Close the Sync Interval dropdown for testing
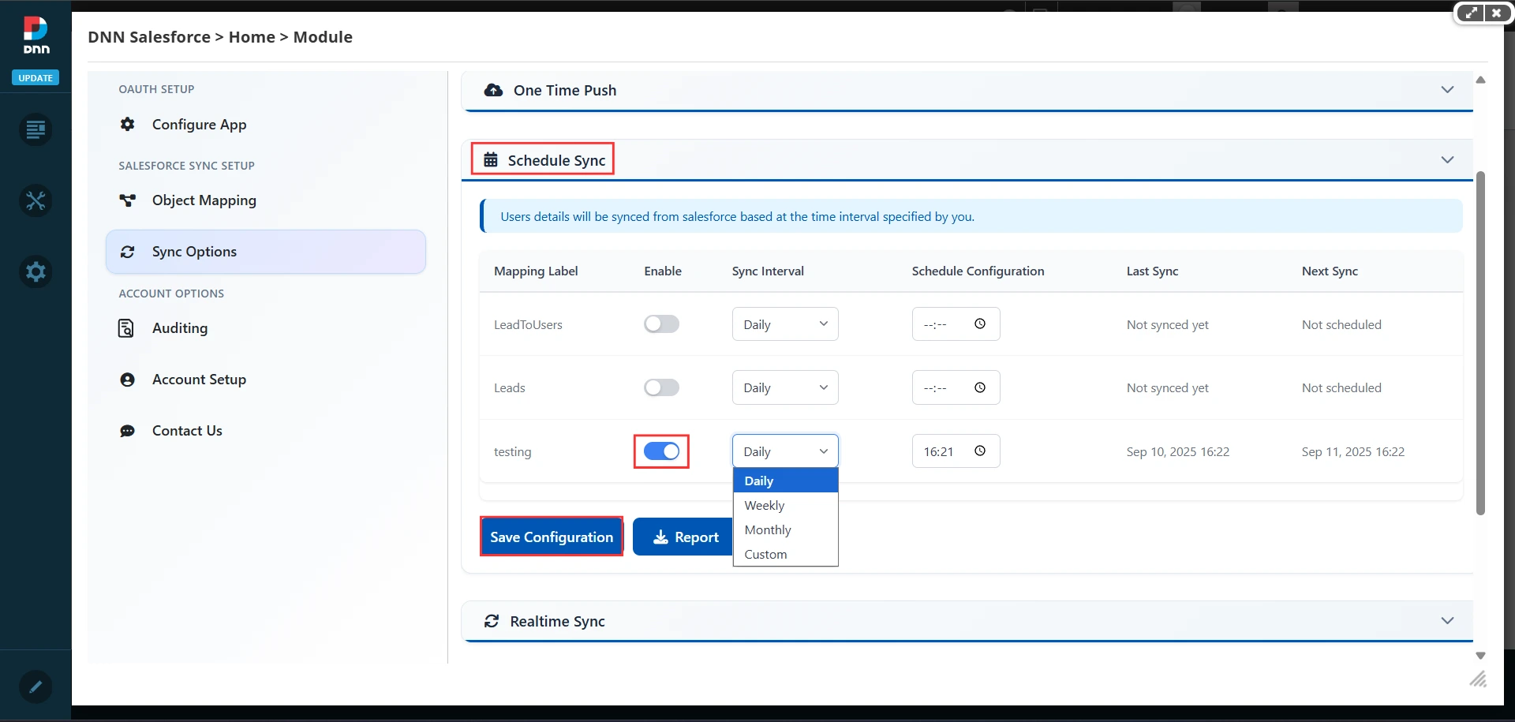 (785, 451)
